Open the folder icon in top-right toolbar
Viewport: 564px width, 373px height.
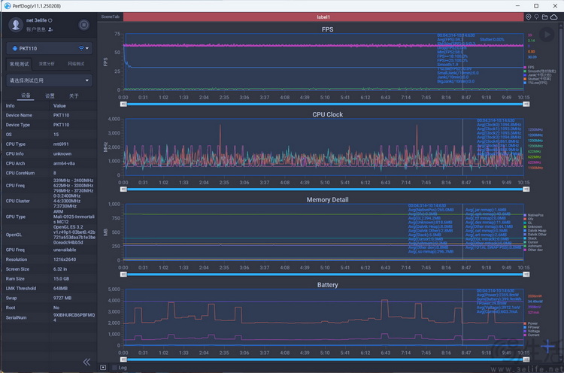(x=546, y=17)
